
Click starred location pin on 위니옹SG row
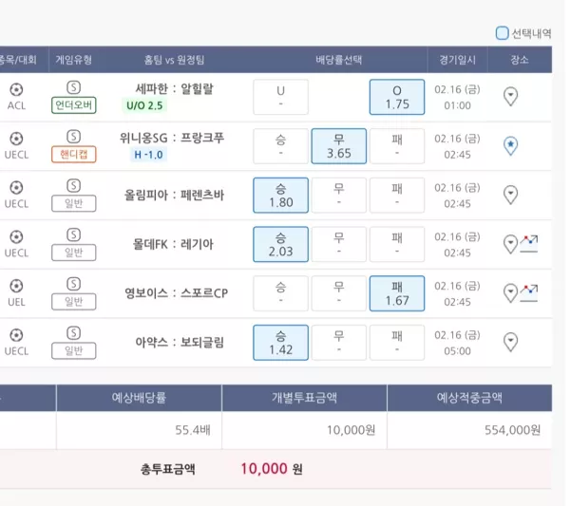point(510,145)
